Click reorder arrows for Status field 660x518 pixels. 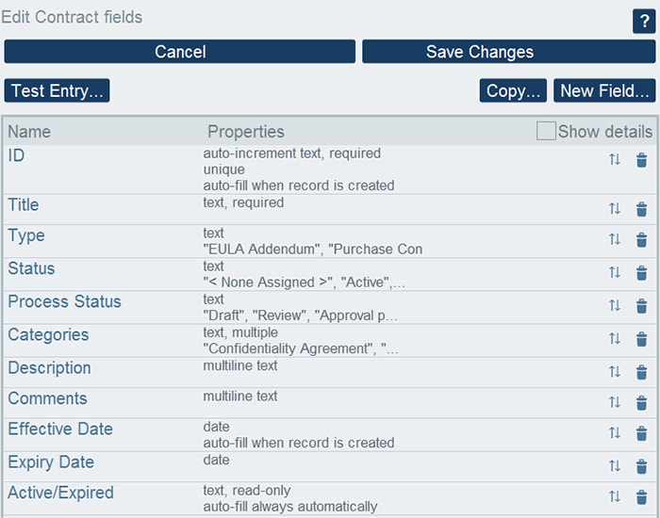tap(615, 272)
